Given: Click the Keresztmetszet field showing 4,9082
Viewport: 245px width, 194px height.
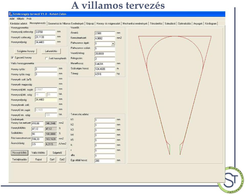Looking at the screenshot, I should (105, 38).
